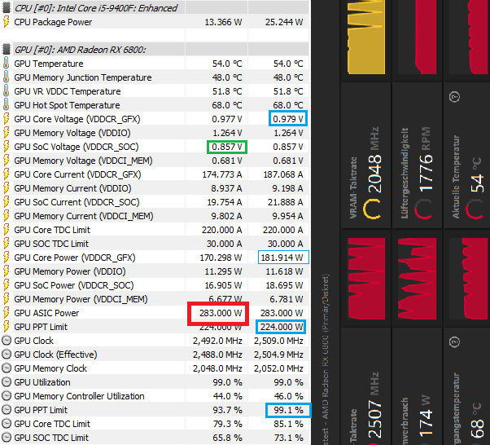Select the GPU SOC TDC Limit row showing 65.8 %
This screenshot has height=445, width=490.
pyautogui.click(x=155, y=438)
